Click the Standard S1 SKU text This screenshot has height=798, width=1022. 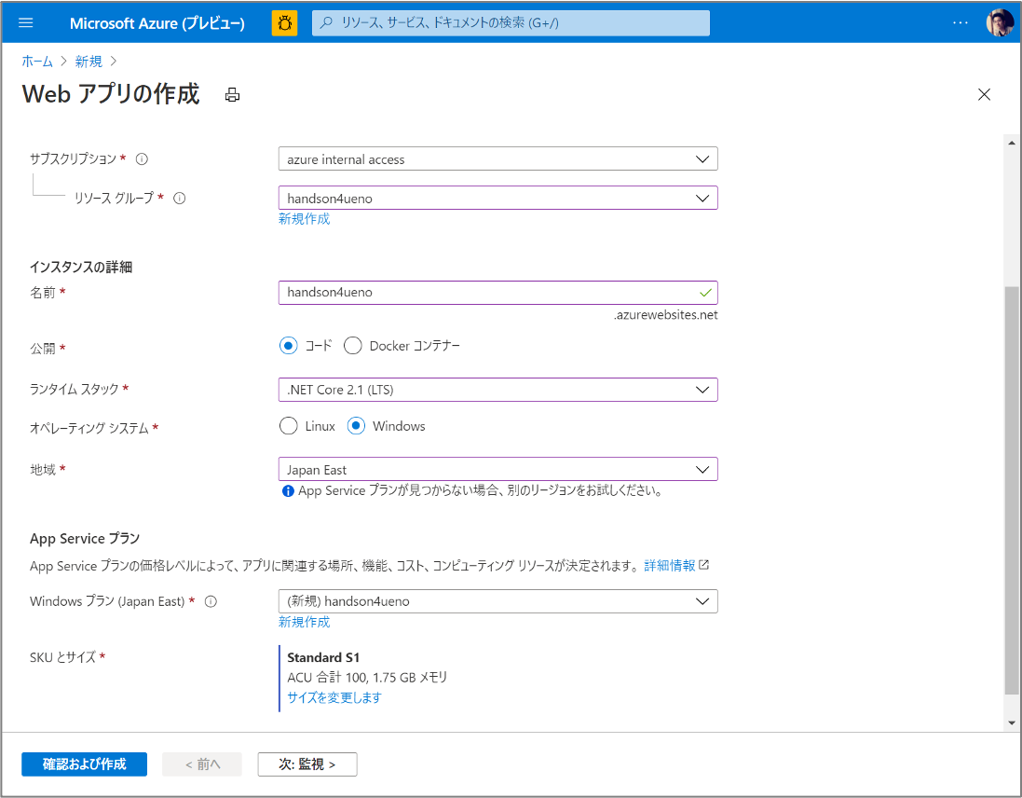tap(323, 657)
